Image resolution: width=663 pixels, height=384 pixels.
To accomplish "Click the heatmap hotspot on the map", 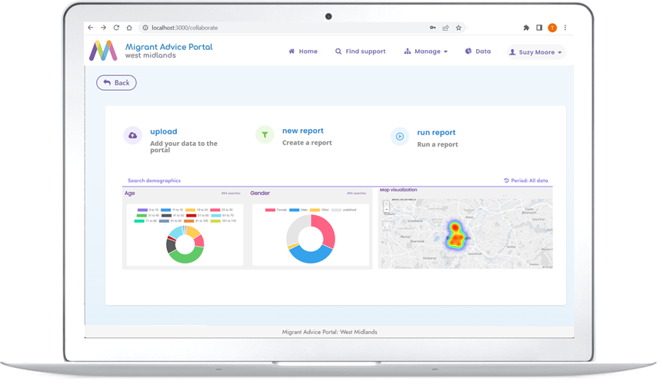I will [x=456, y=236].
